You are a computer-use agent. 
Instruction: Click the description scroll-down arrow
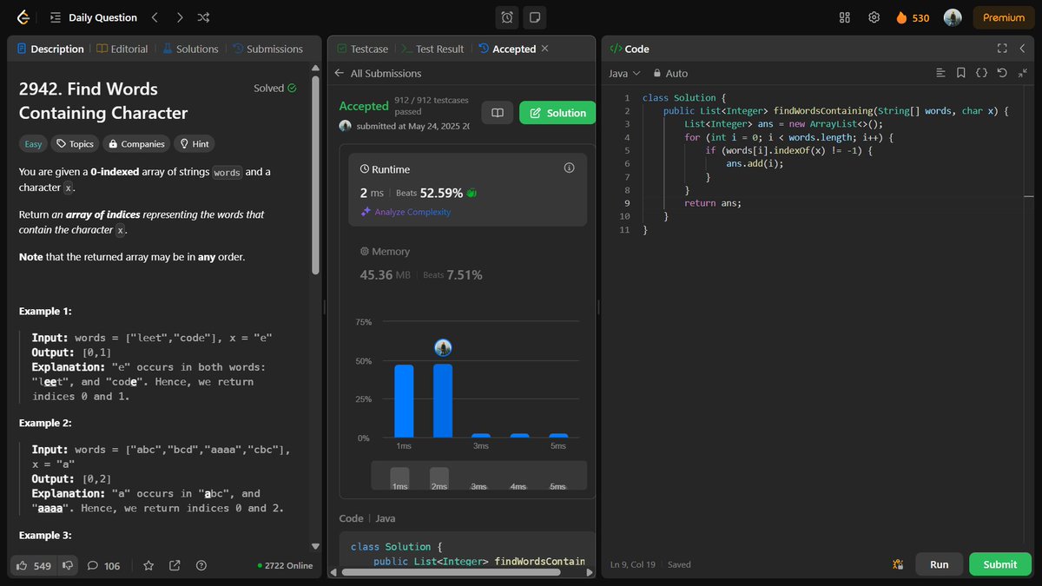point(315,546)
